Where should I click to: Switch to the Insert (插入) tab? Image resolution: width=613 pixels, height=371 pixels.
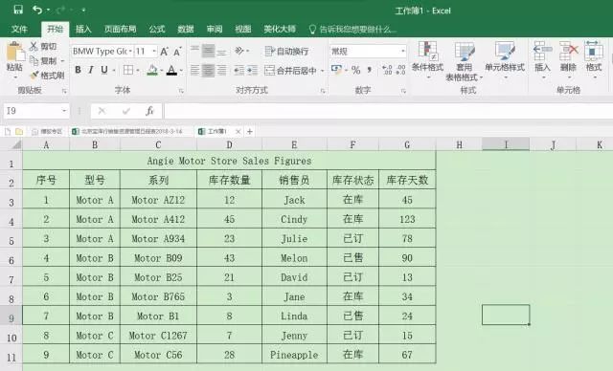[83, 29]
